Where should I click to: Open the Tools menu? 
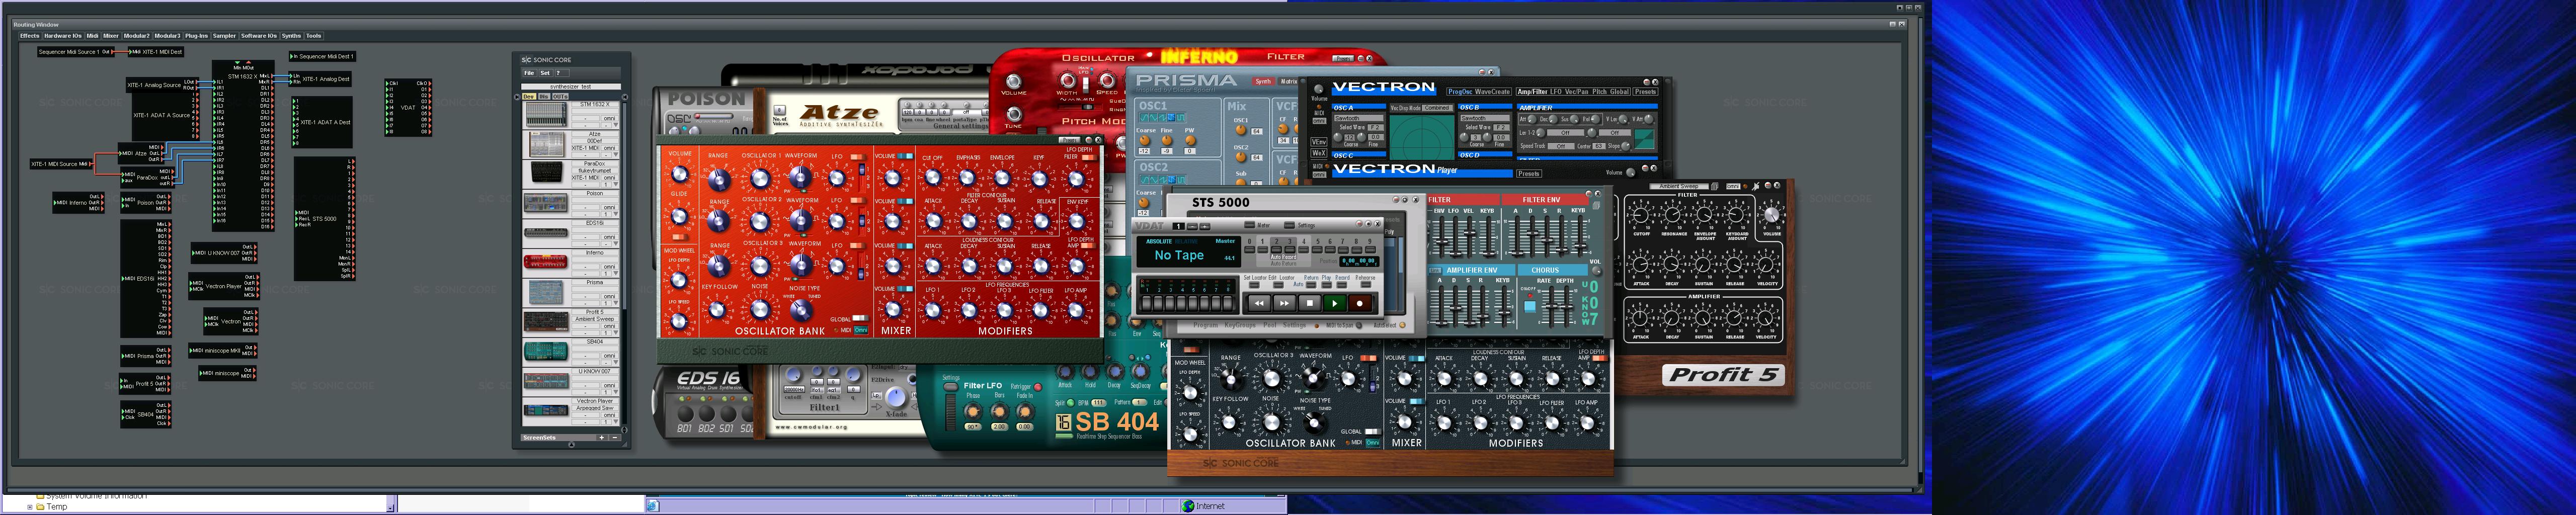tap(315, 36)
